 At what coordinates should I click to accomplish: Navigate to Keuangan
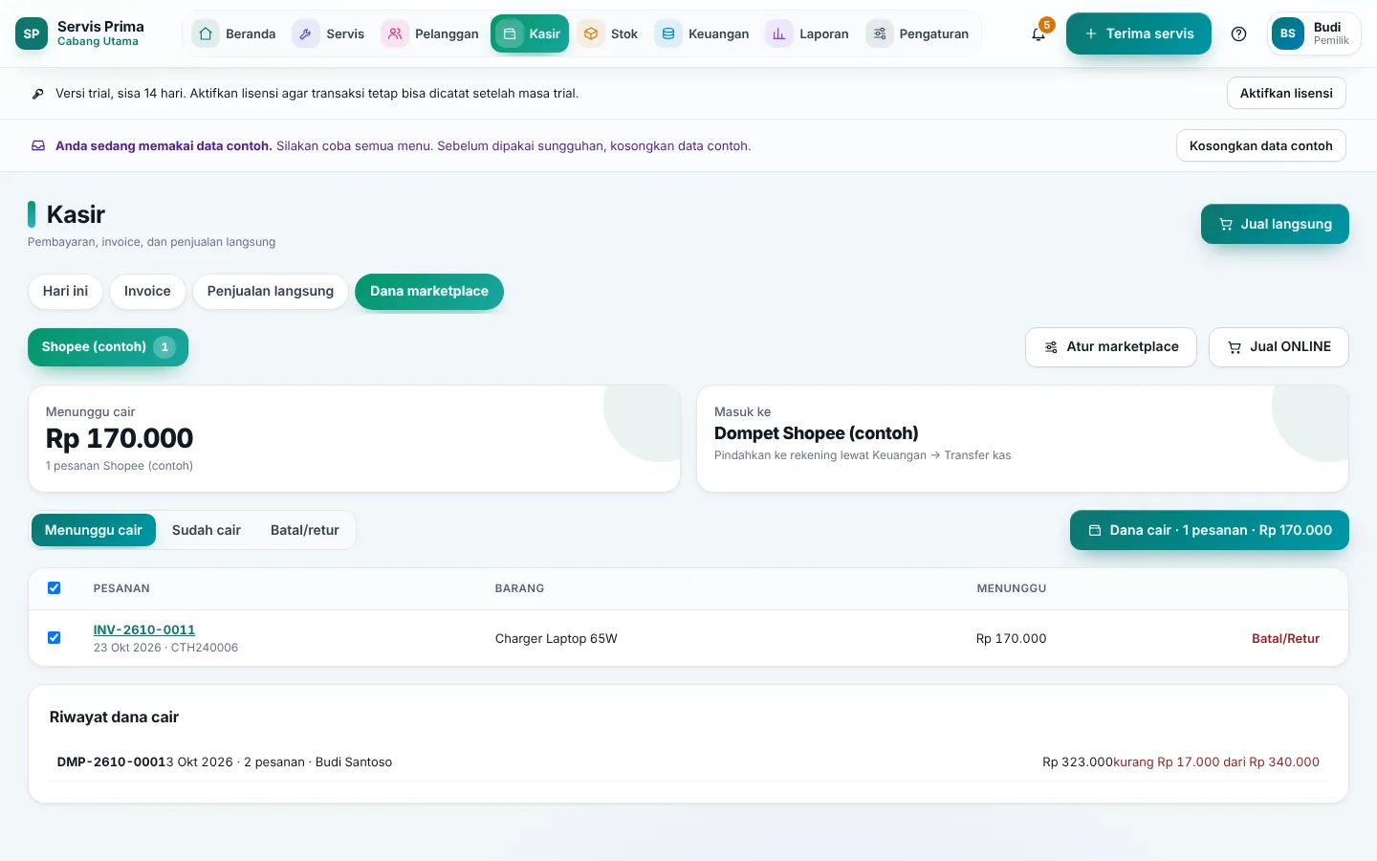pyautogui.click(x=704, y=33)
